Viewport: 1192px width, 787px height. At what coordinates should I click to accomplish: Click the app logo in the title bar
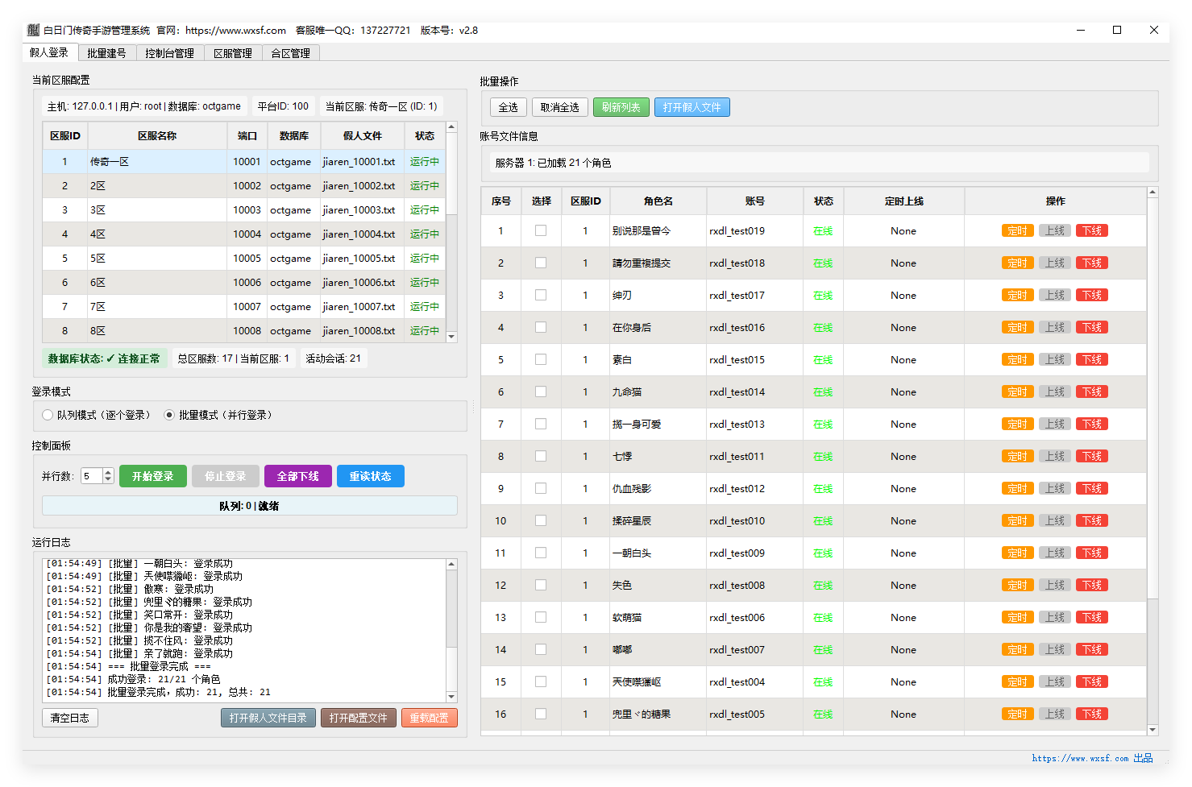coord(33,31)
